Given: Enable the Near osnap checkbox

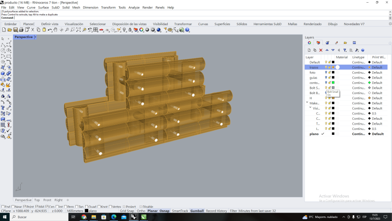Looking at the screenshot, I should (14, 206).
